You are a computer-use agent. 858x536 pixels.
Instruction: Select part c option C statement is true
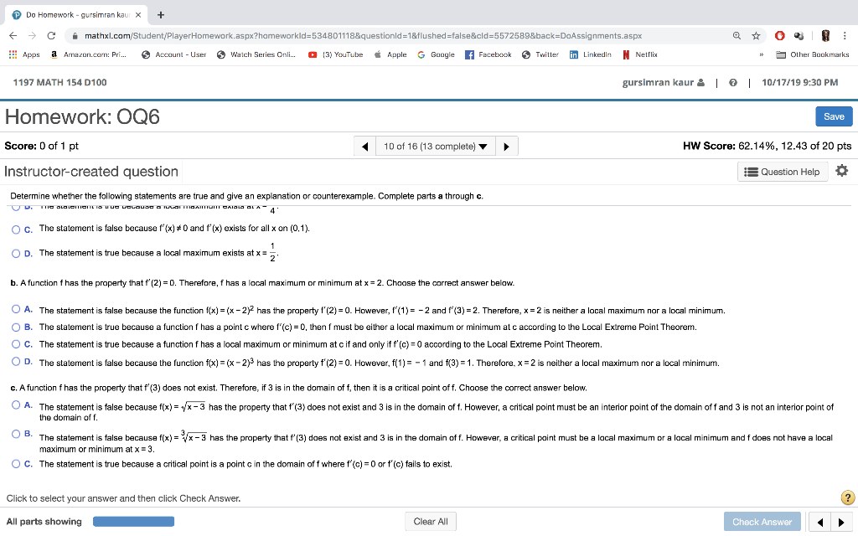pyautogui.click(x=16, y=464)
